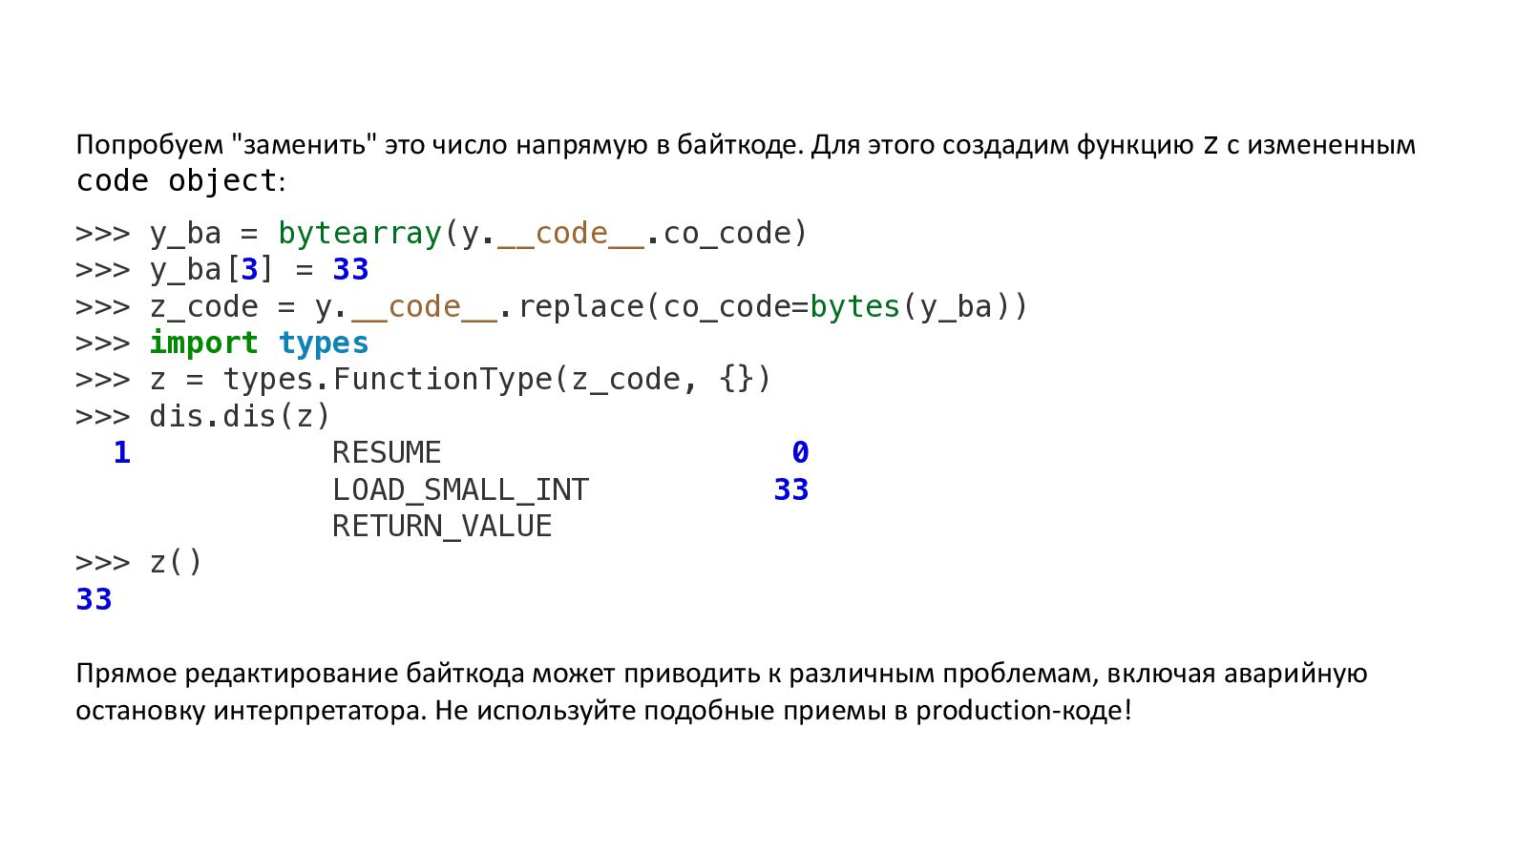Click the RESUME opcode
The height and width of the screenshot is (852, 1516).
click(387, 452)
